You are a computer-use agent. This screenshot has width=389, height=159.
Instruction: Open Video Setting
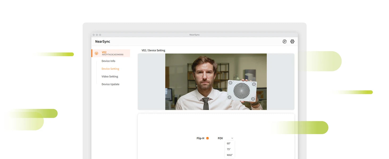(x=109, y=76)
